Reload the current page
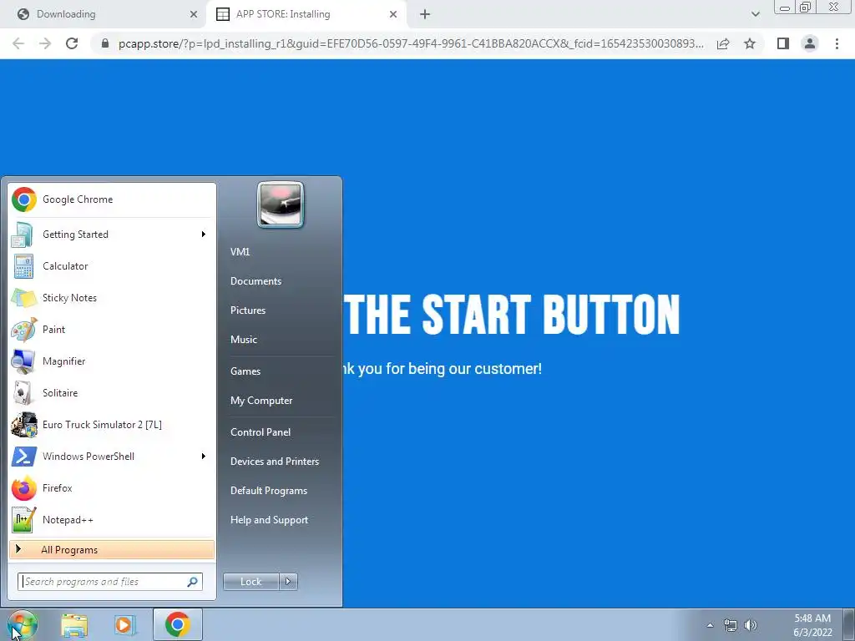 point(72,43)
